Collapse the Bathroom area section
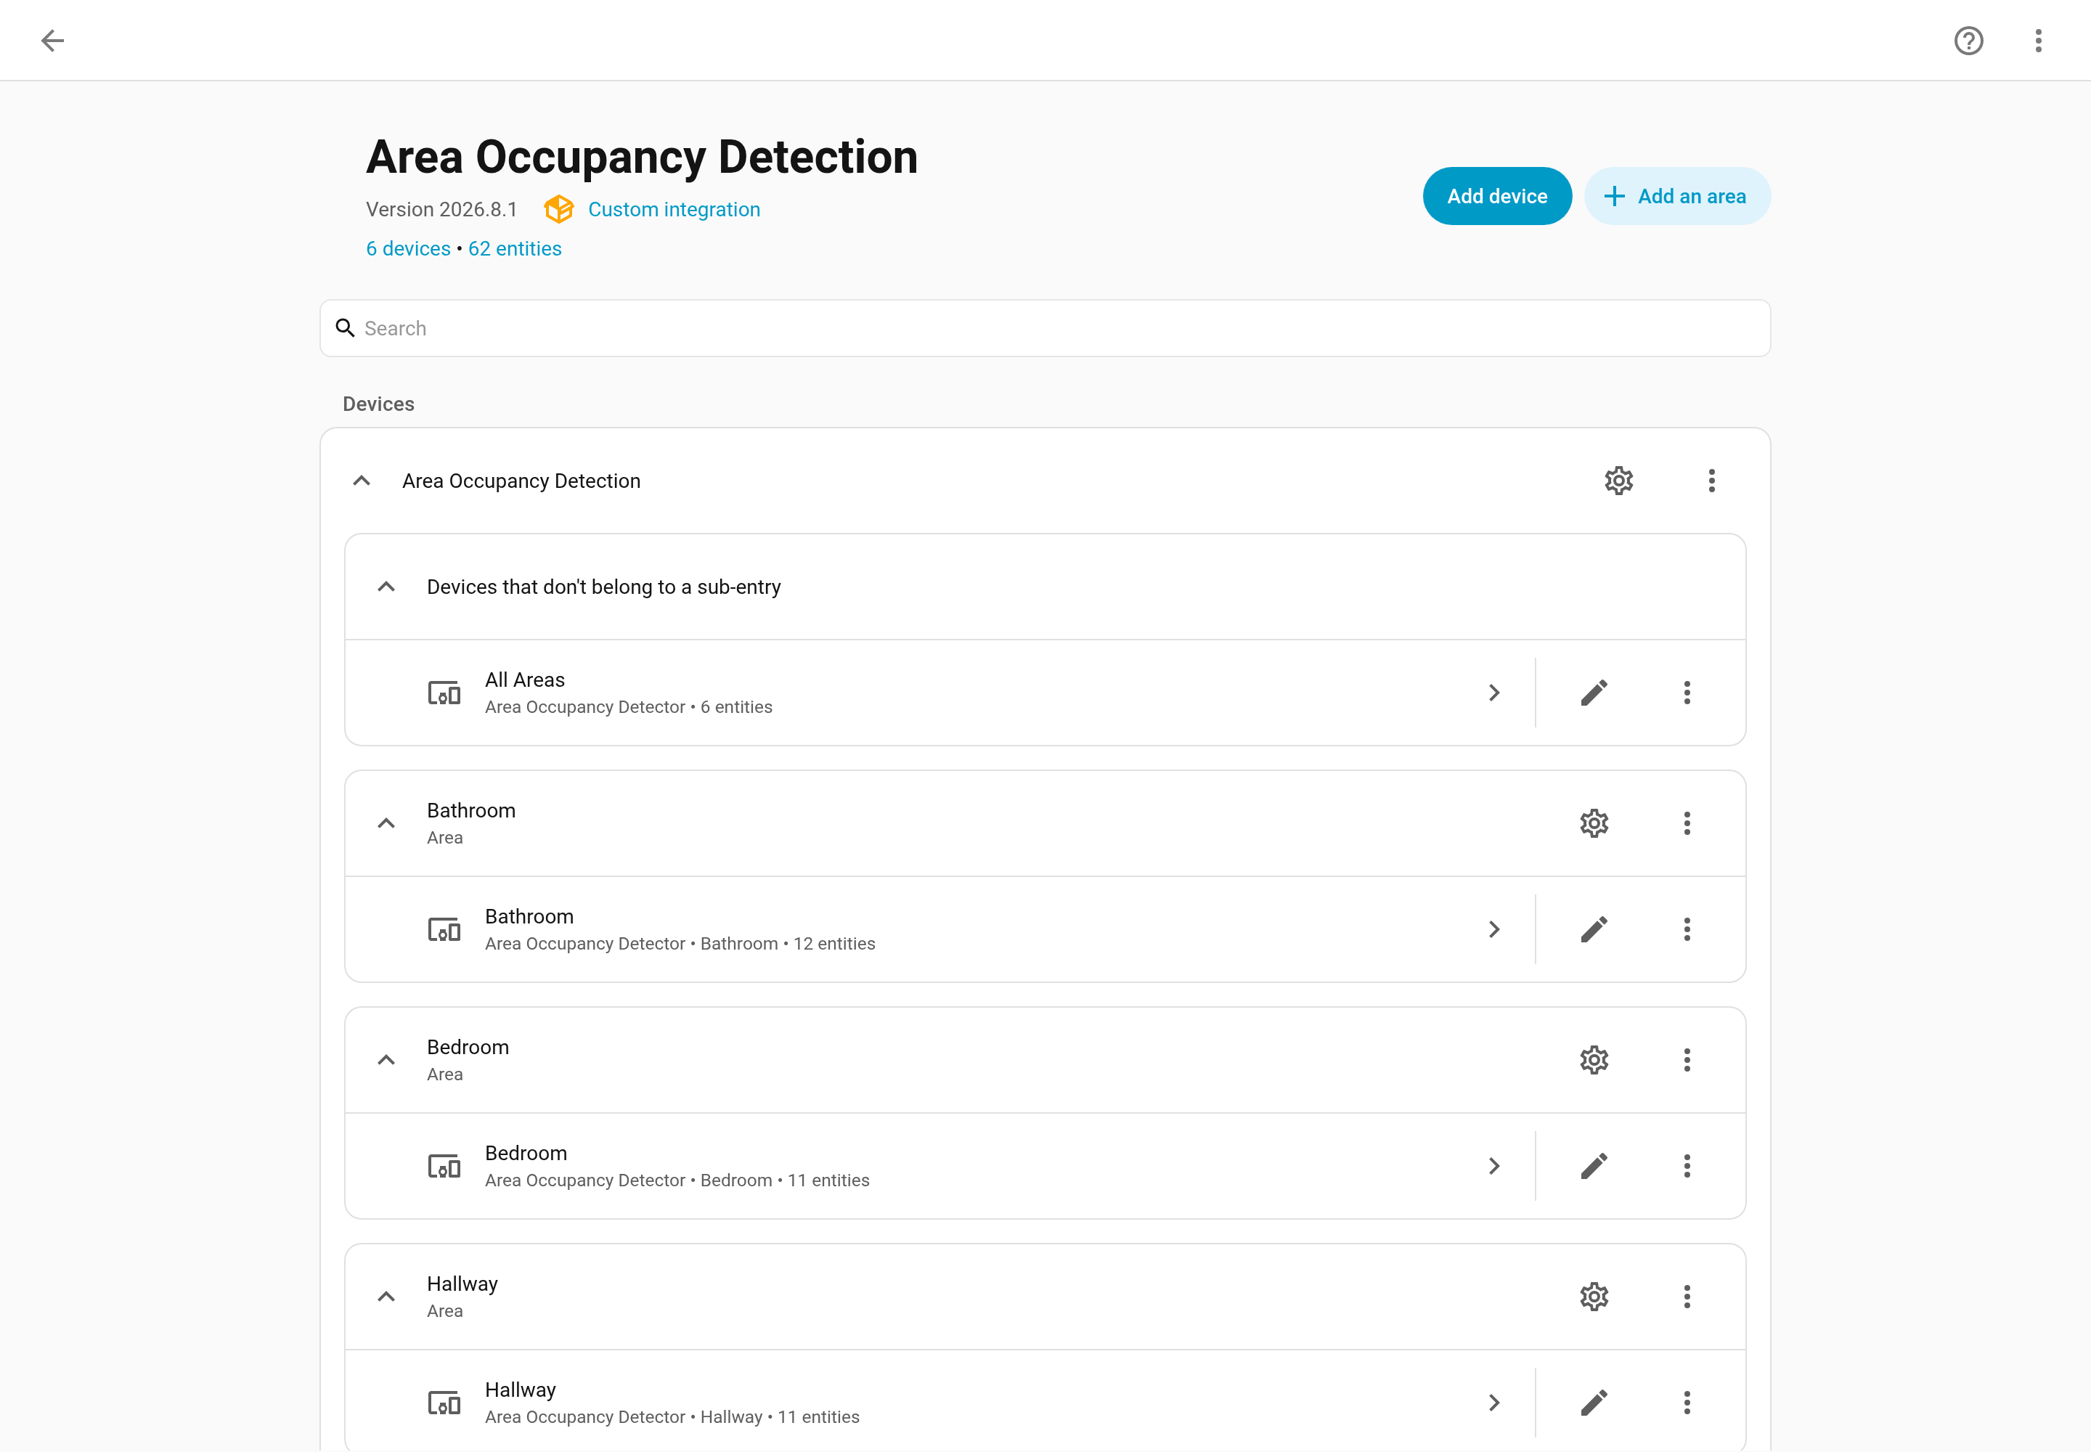Screen dimensions: 2091x1452 pos(386,823)
